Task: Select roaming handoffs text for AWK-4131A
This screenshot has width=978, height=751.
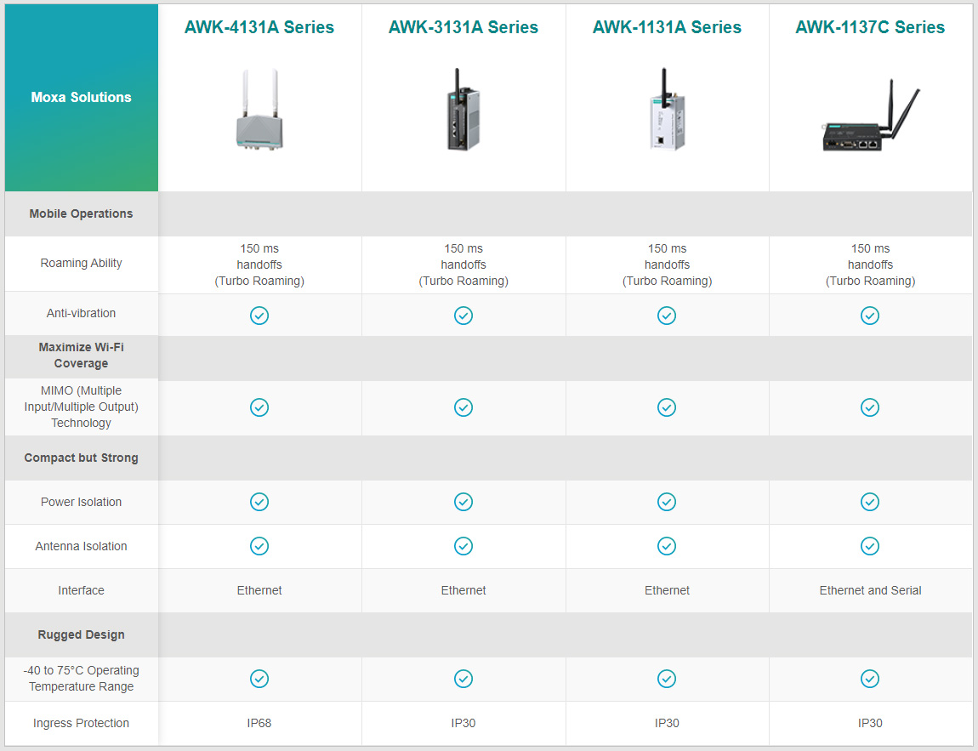Action: point(259,265)
